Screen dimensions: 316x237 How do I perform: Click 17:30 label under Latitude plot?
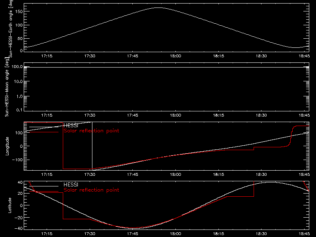(90, 234)
